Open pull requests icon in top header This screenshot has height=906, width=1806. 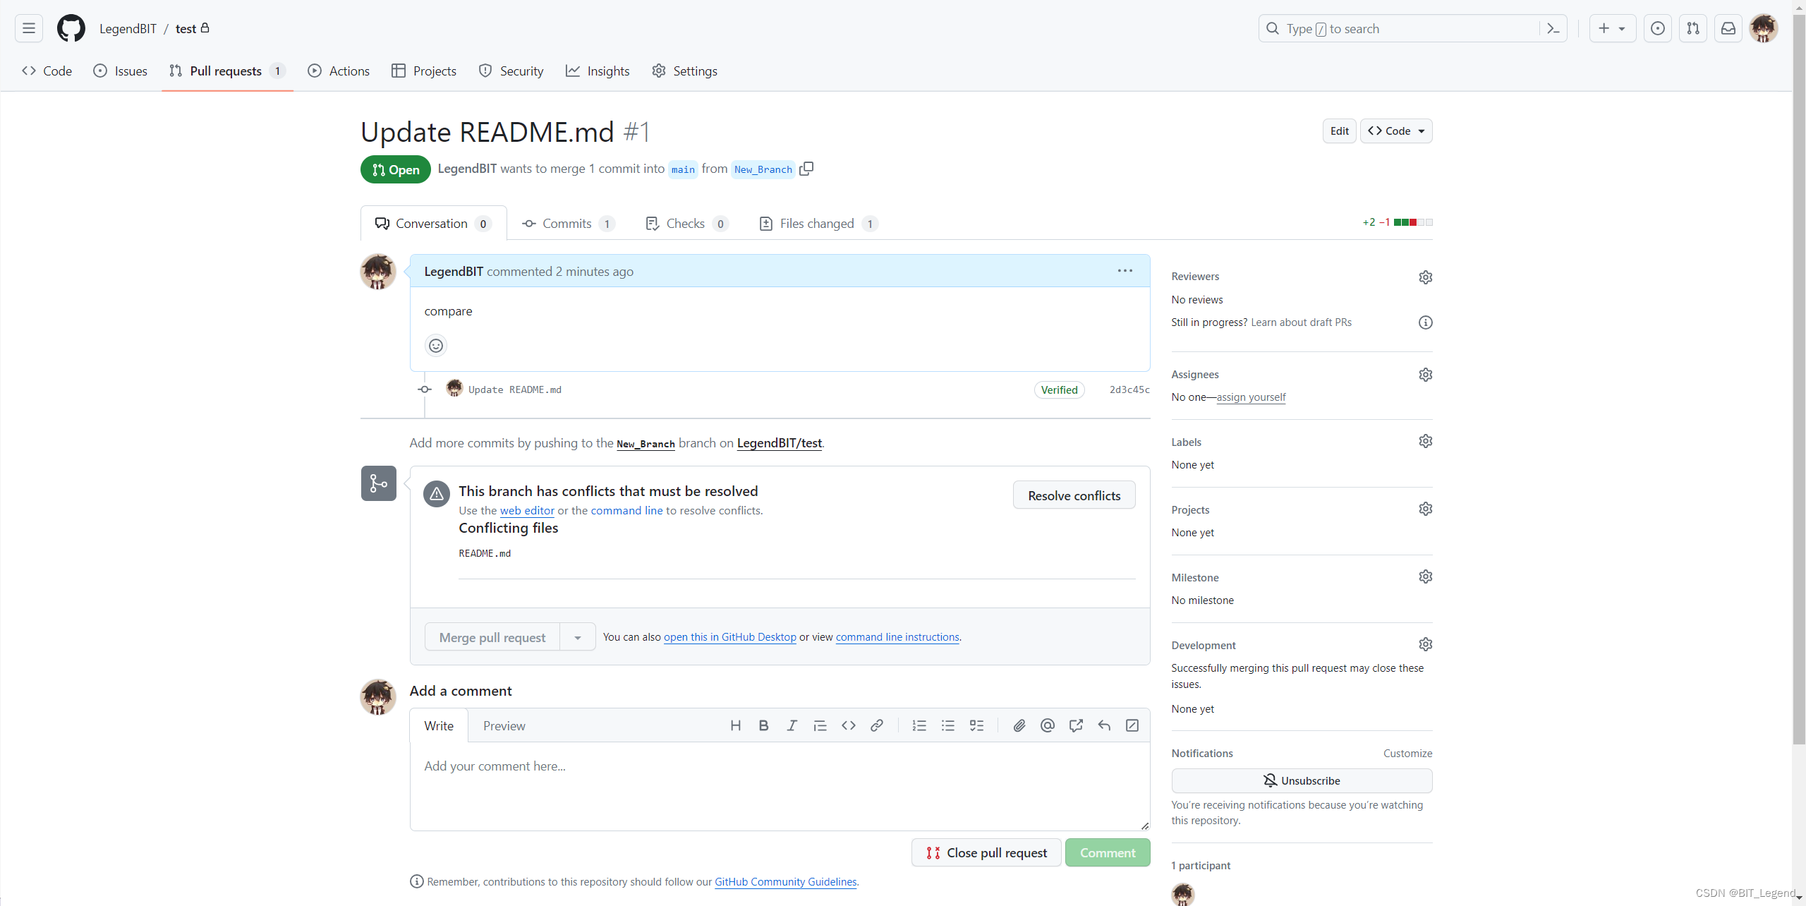pyautogui.click(x=1693, y=28)
